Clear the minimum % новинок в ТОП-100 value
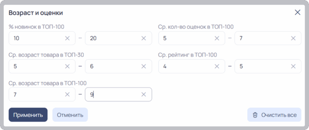 (67, 38)
